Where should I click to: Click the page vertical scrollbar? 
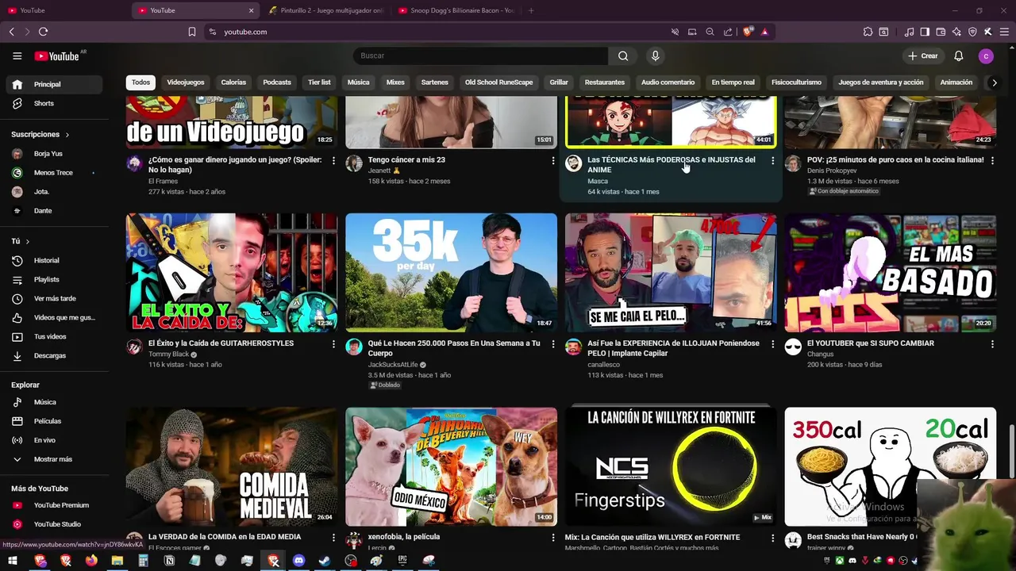pos(1011,452)
